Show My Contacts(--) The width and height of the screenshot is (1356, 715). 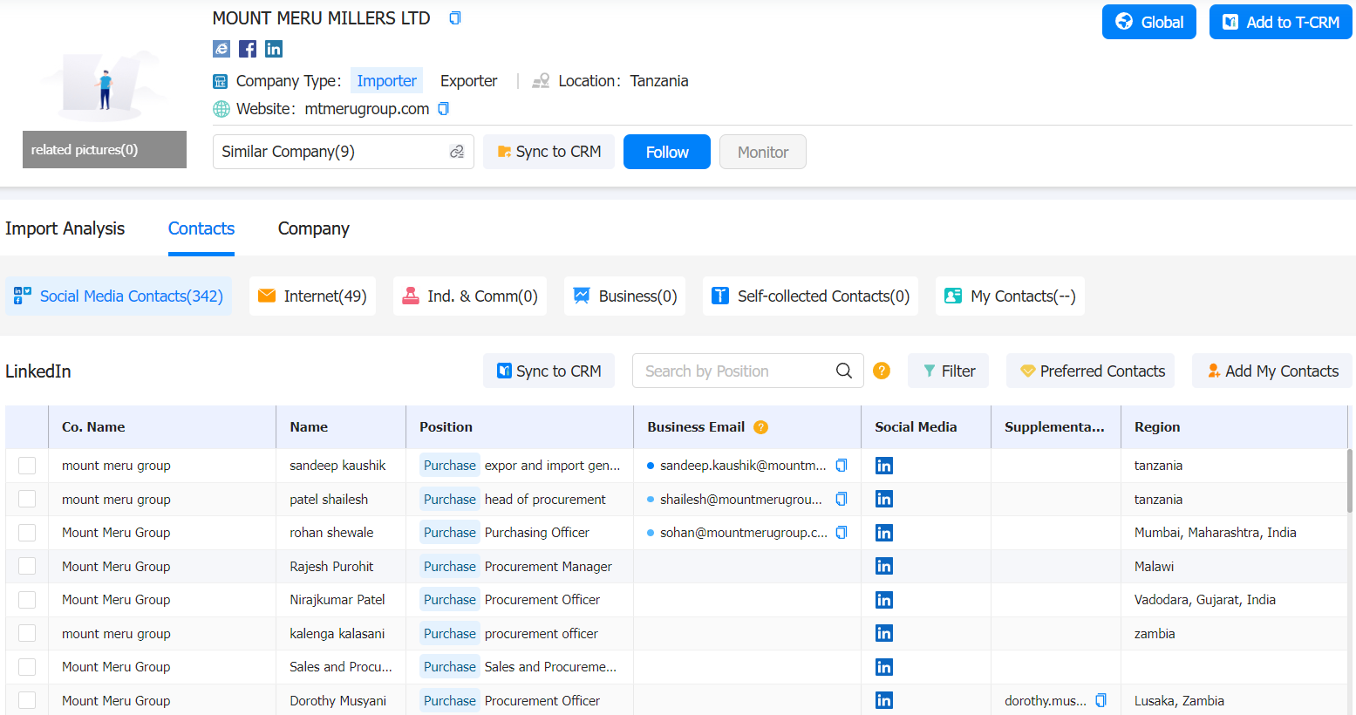pos(1011,296)
